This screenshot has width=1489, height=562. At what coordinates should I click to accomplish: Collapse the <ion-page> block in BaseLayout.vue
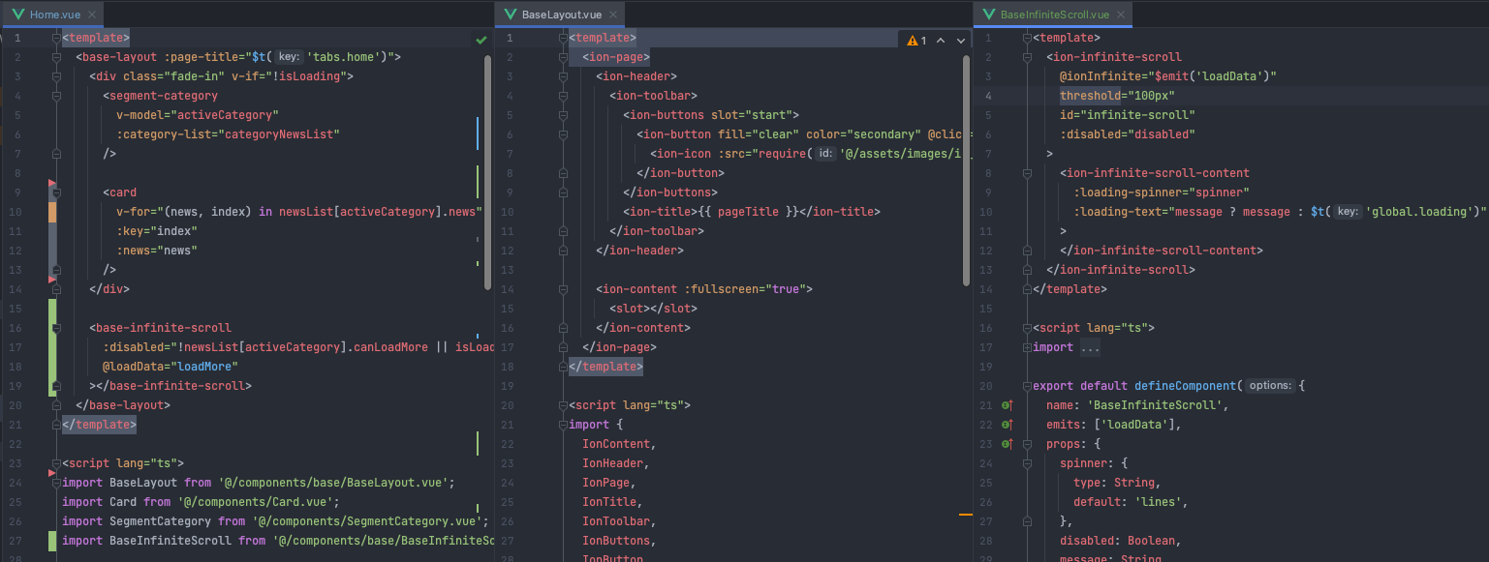coord(563,57)
